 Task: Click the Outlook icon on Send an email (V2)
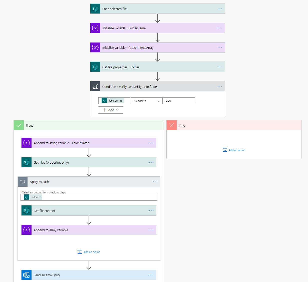(26, 275)
